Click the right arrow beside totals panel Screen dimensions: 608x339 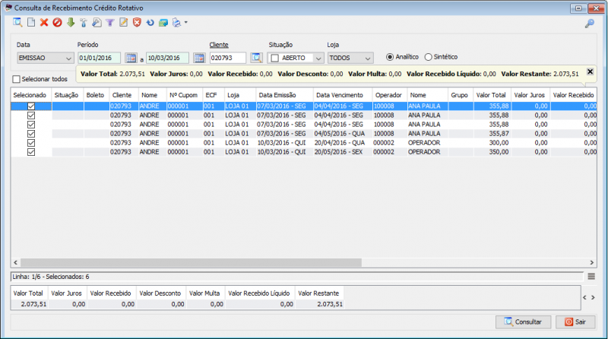593,297
